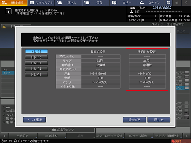
Task: Open the help question mark icon
Action: (x=186, y=3)
